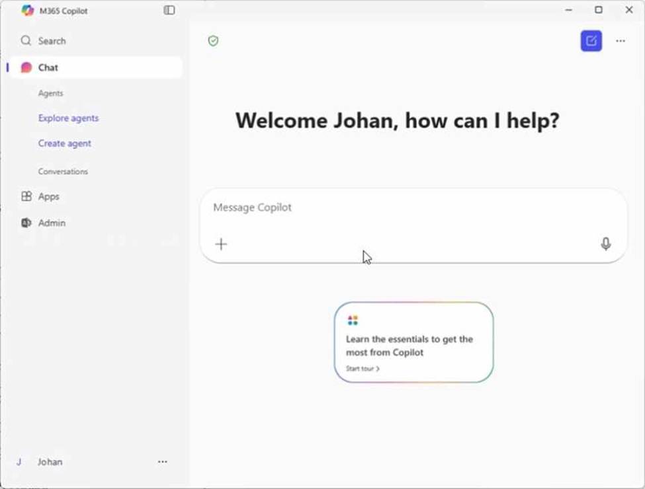Click the Apps grid icon

coord(26,196)
